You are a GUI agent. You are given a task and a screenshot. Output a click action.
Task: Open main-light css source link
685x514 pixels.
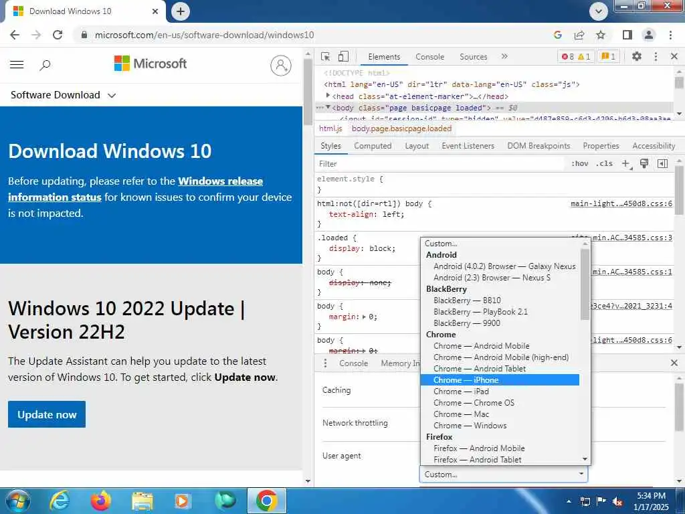621,203
